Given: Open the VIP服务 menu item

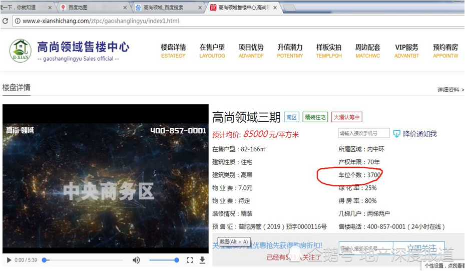Looking at the screenshot, I should (406, 51).
